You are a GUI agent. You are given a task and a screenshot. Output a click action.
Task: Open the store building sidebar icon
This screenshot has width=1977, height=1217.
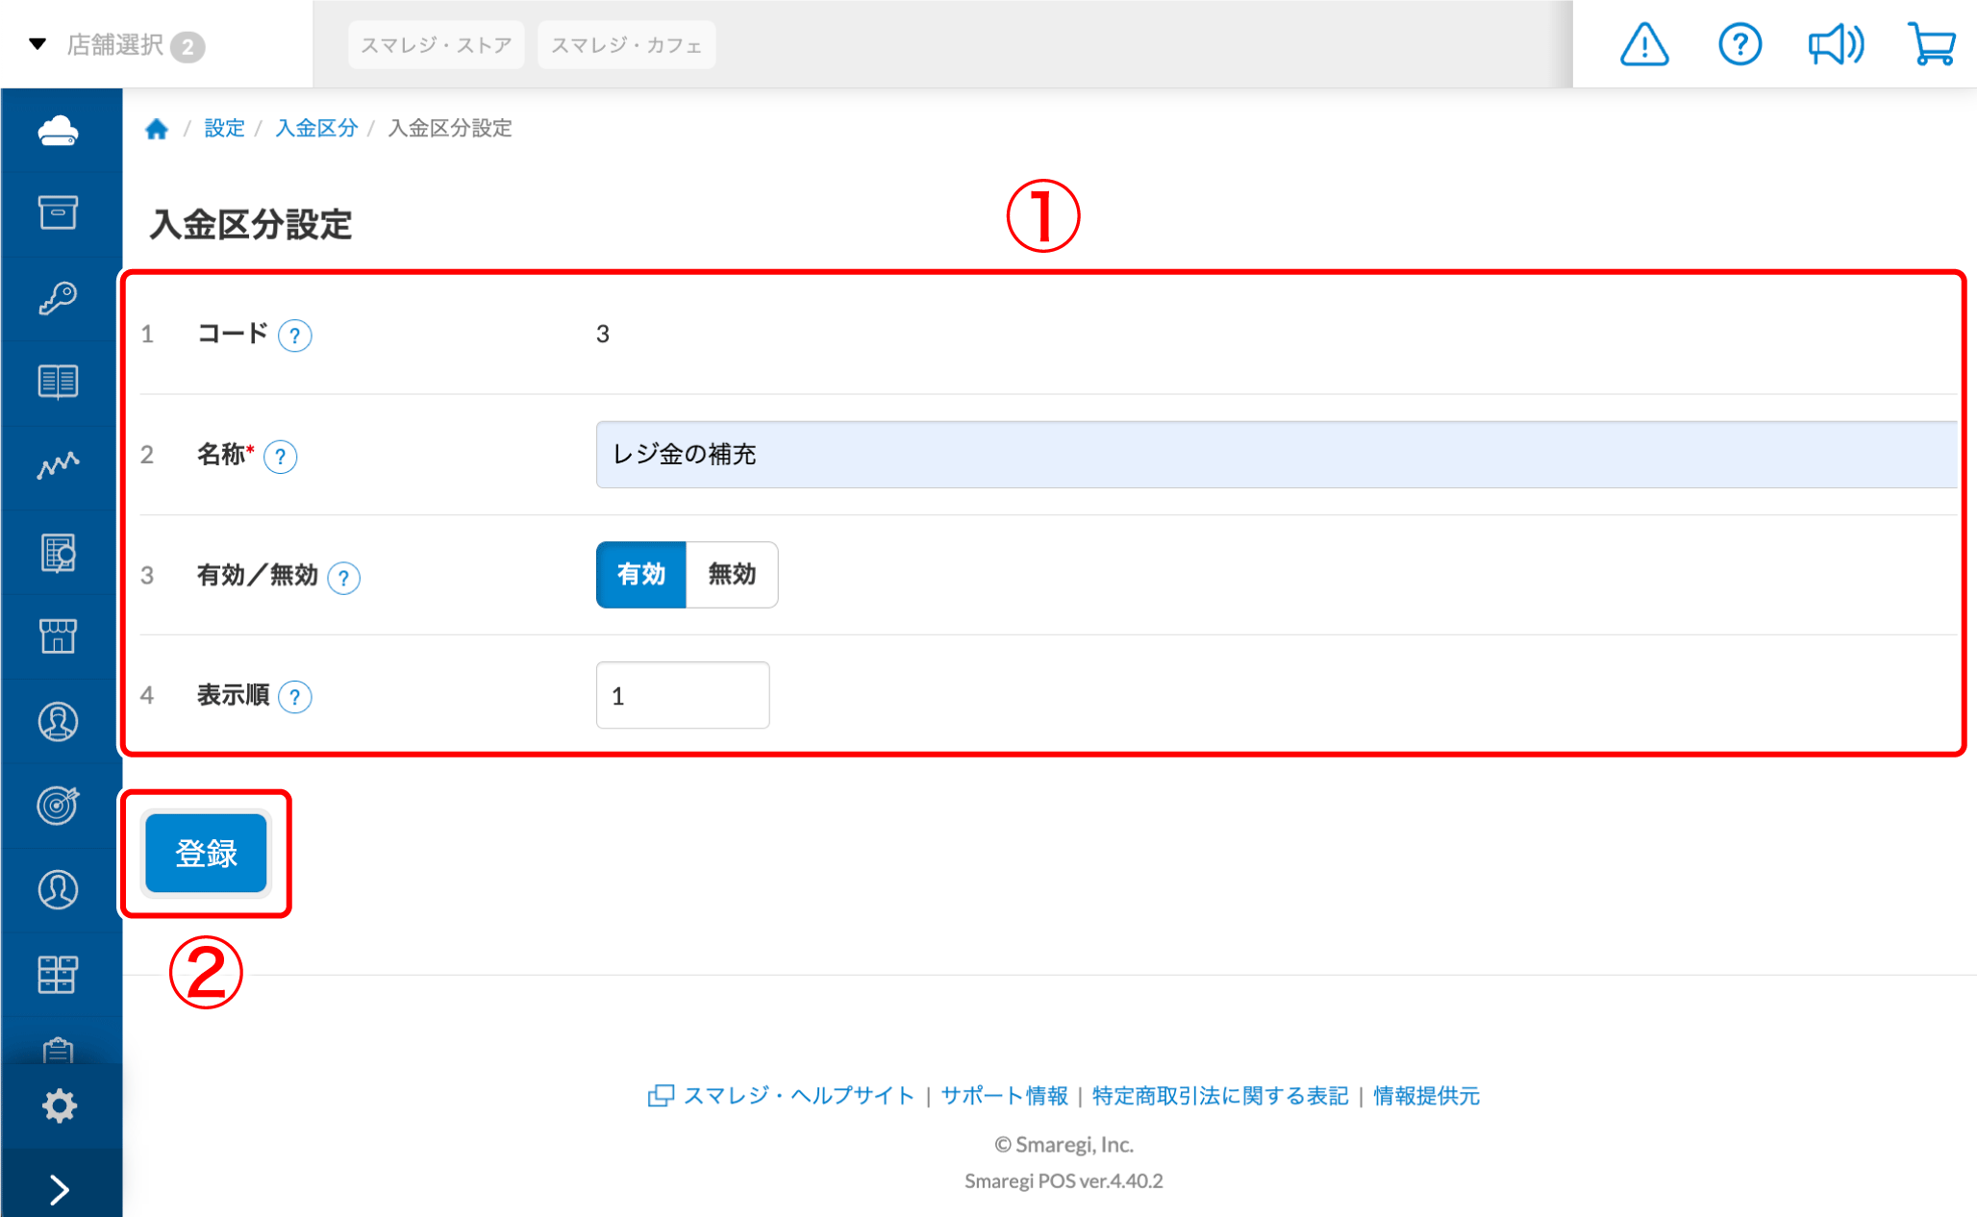(59, 635)
